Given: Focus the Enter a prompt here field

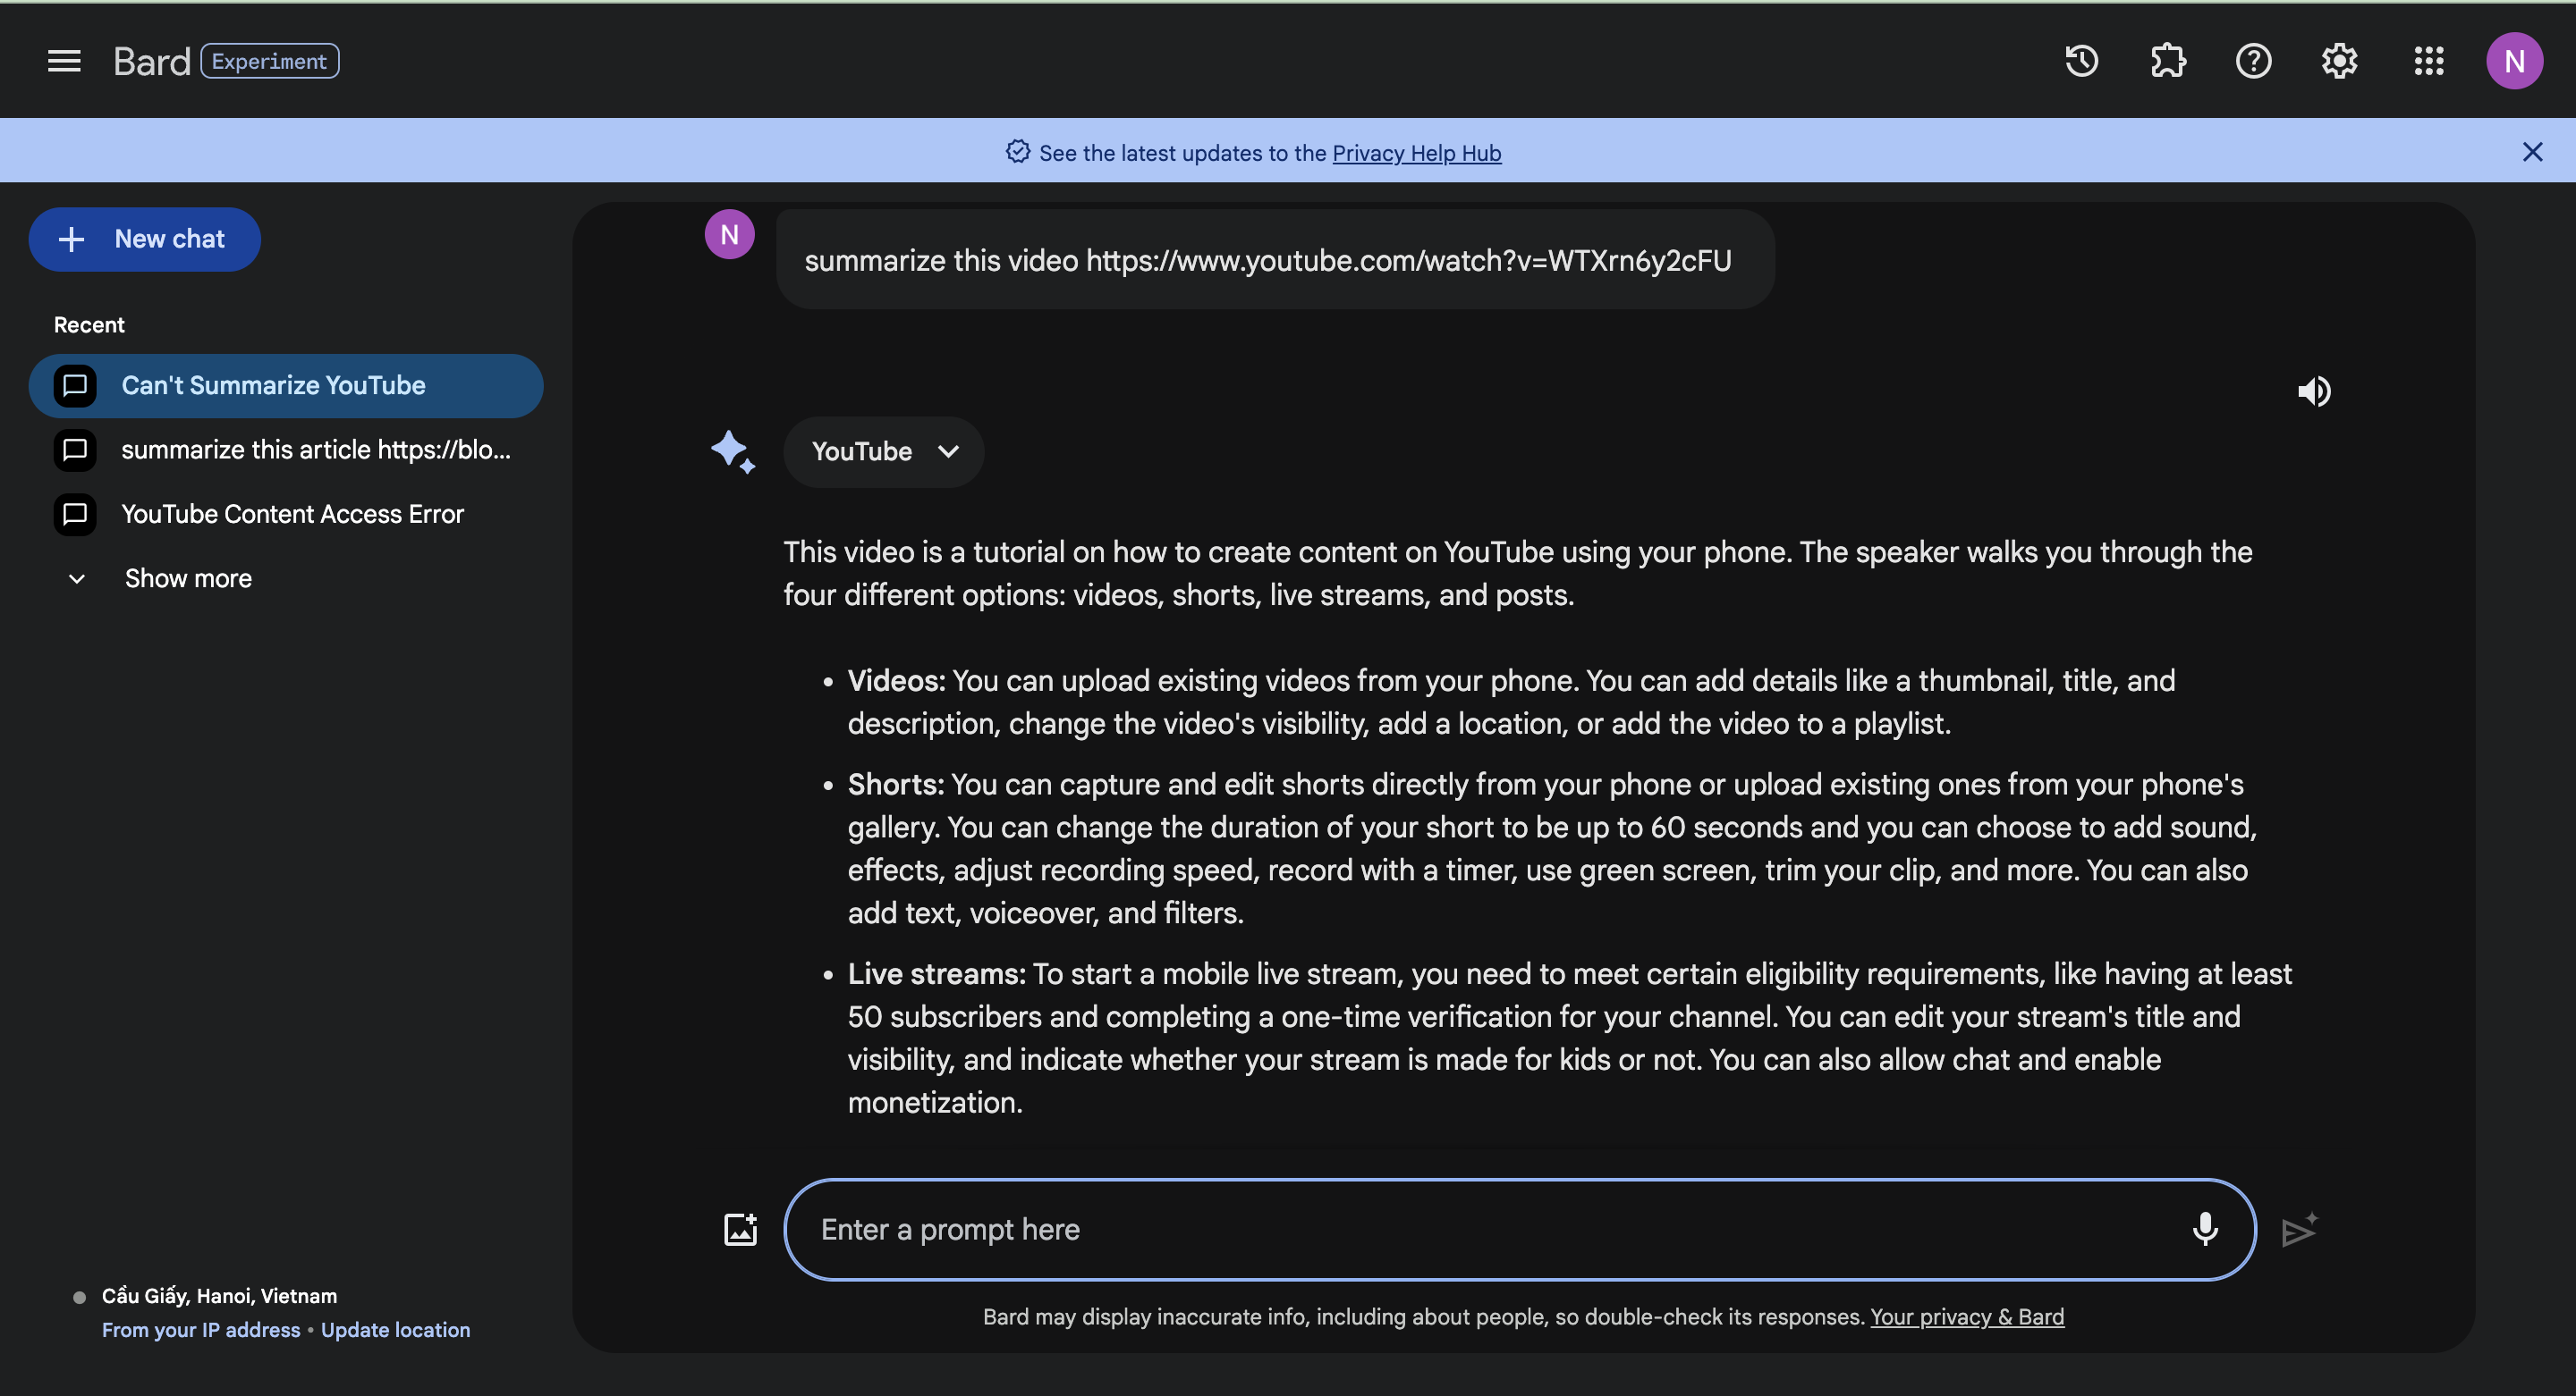Looking at the screenshot, I should tap(1520, 1229).
